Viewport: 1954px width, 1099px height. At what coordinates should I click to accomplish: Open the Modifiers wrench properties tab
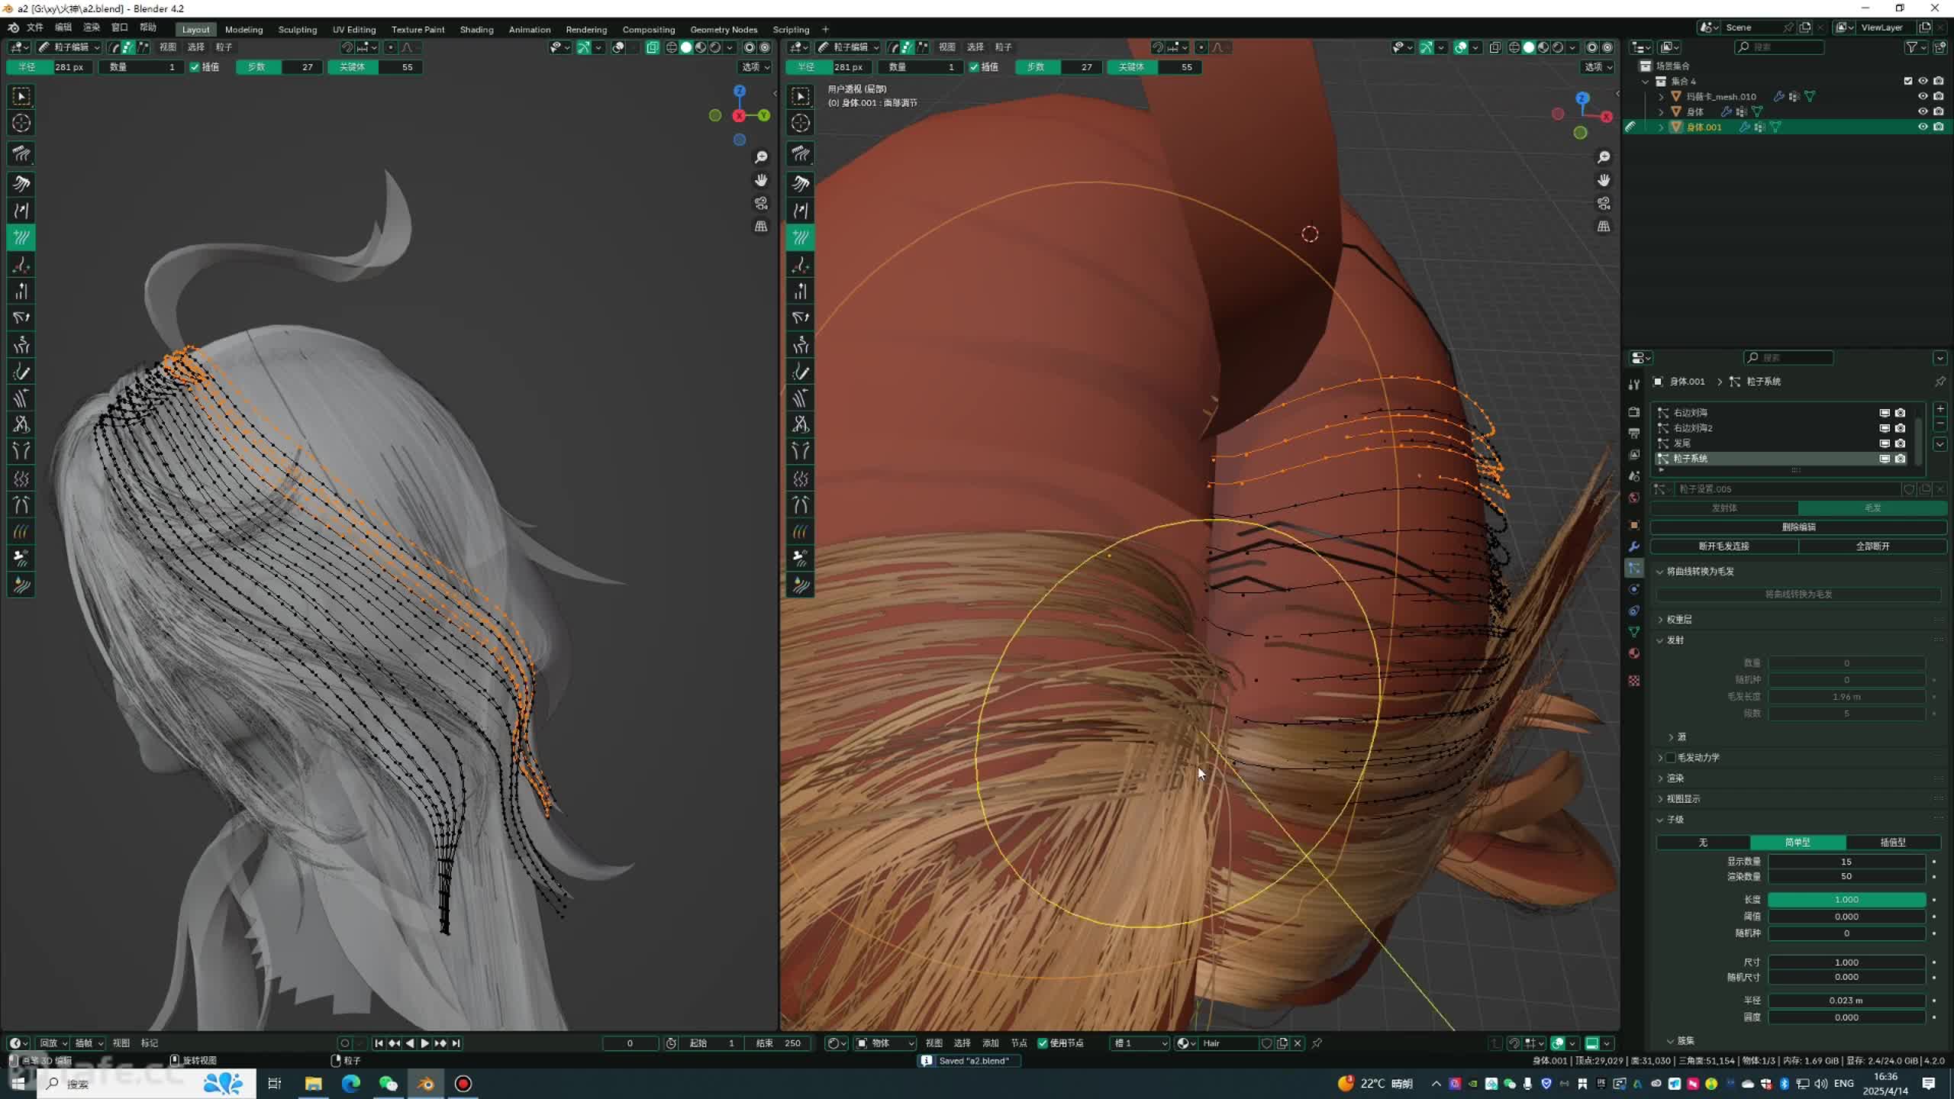(x=1634, y=546)
